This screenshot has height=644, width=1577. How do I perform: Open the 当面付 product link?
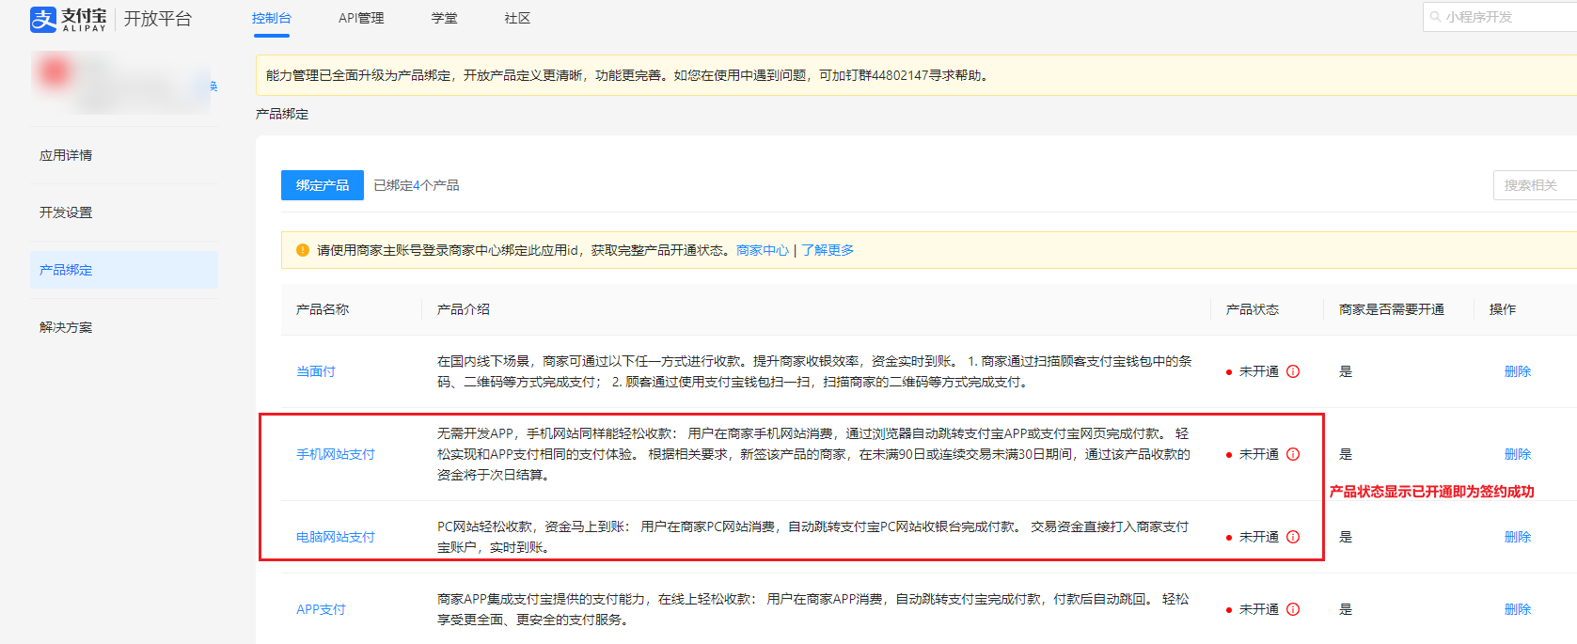pos(316,371)
